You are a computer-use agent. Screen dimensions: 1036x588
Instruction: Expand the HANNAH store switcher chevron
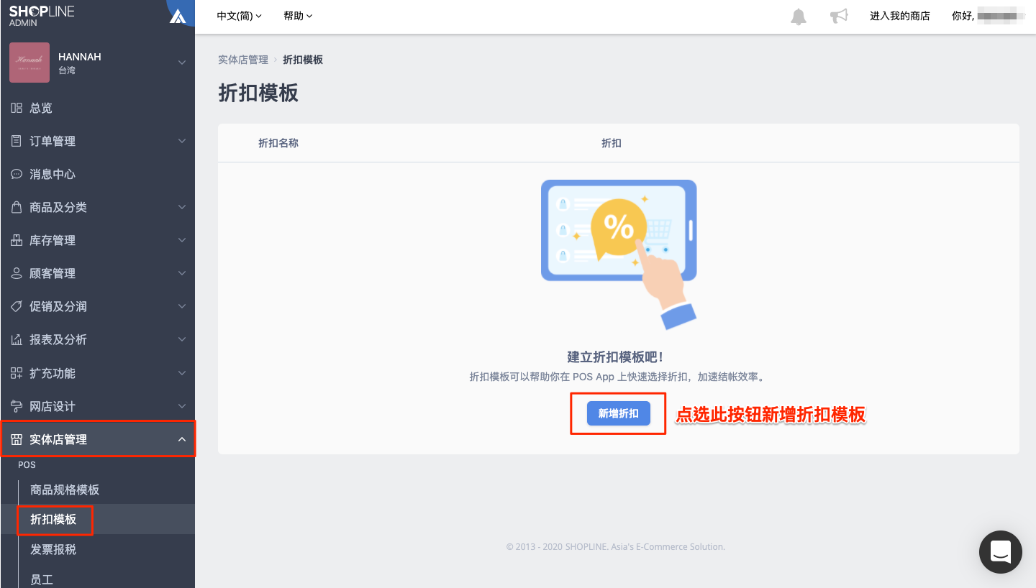tap(182, 63)
